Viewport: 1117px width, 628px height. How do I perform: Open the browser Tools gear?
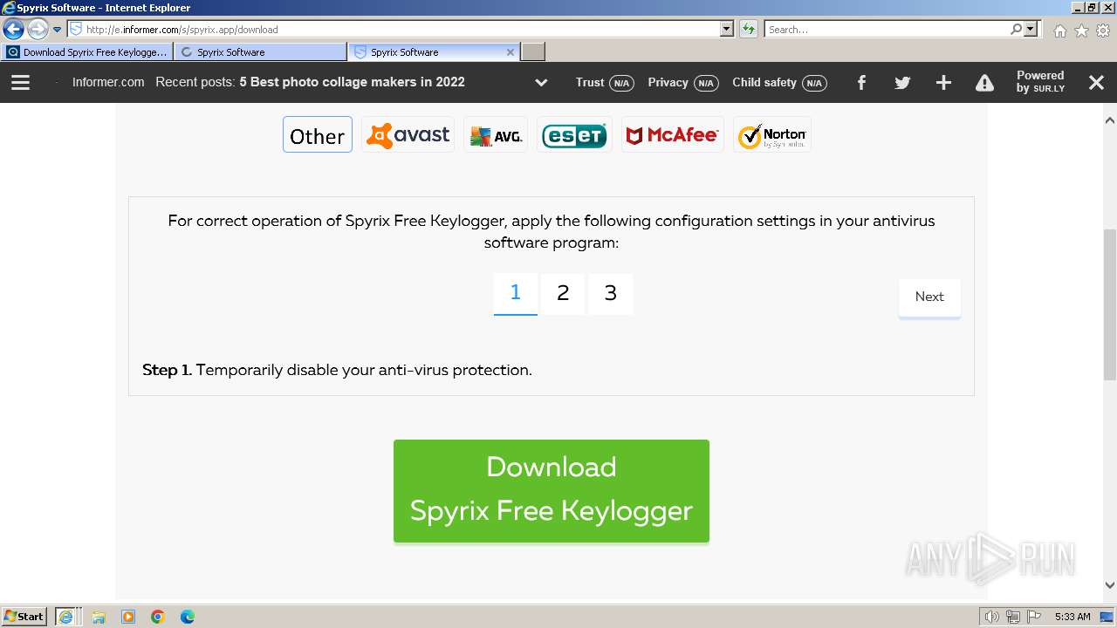(x=1103, y=31)
